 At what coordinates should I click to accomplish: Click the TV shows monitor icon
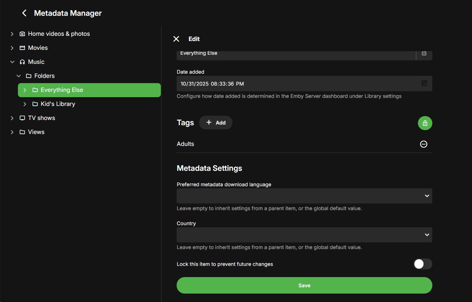tap(22, 118)
